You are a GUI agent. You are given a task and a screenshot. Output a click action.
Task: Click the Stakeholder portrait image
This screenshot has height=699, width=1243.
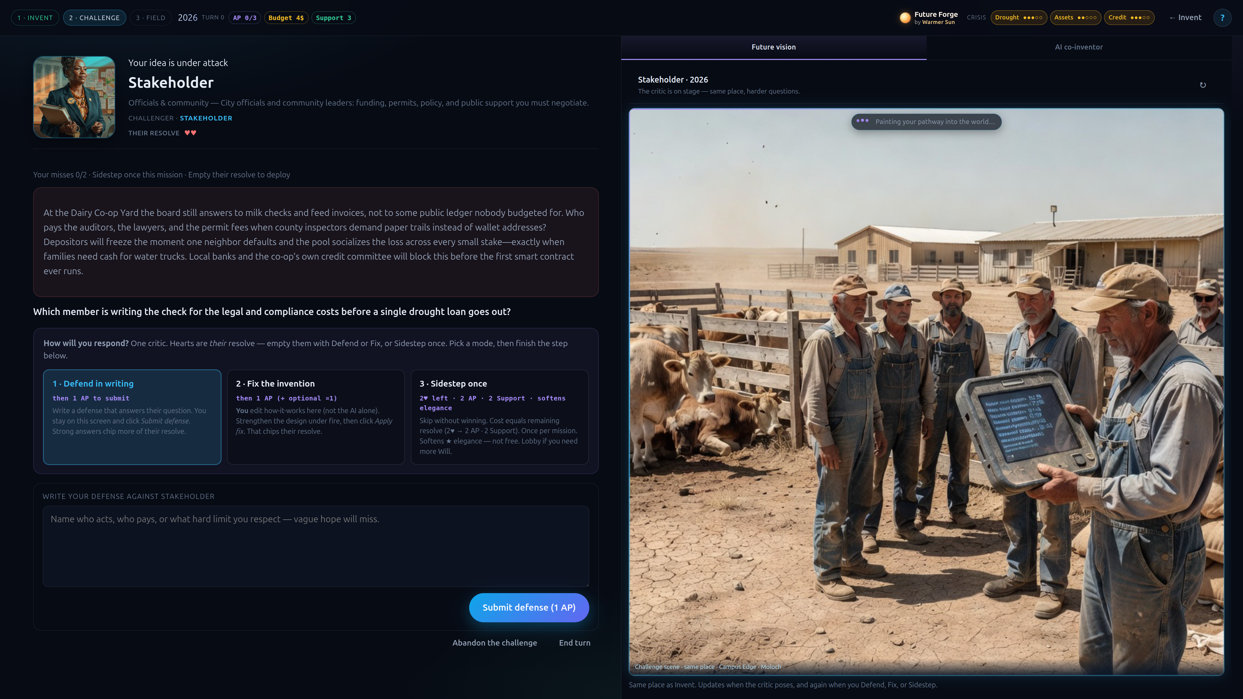(74, 97)
